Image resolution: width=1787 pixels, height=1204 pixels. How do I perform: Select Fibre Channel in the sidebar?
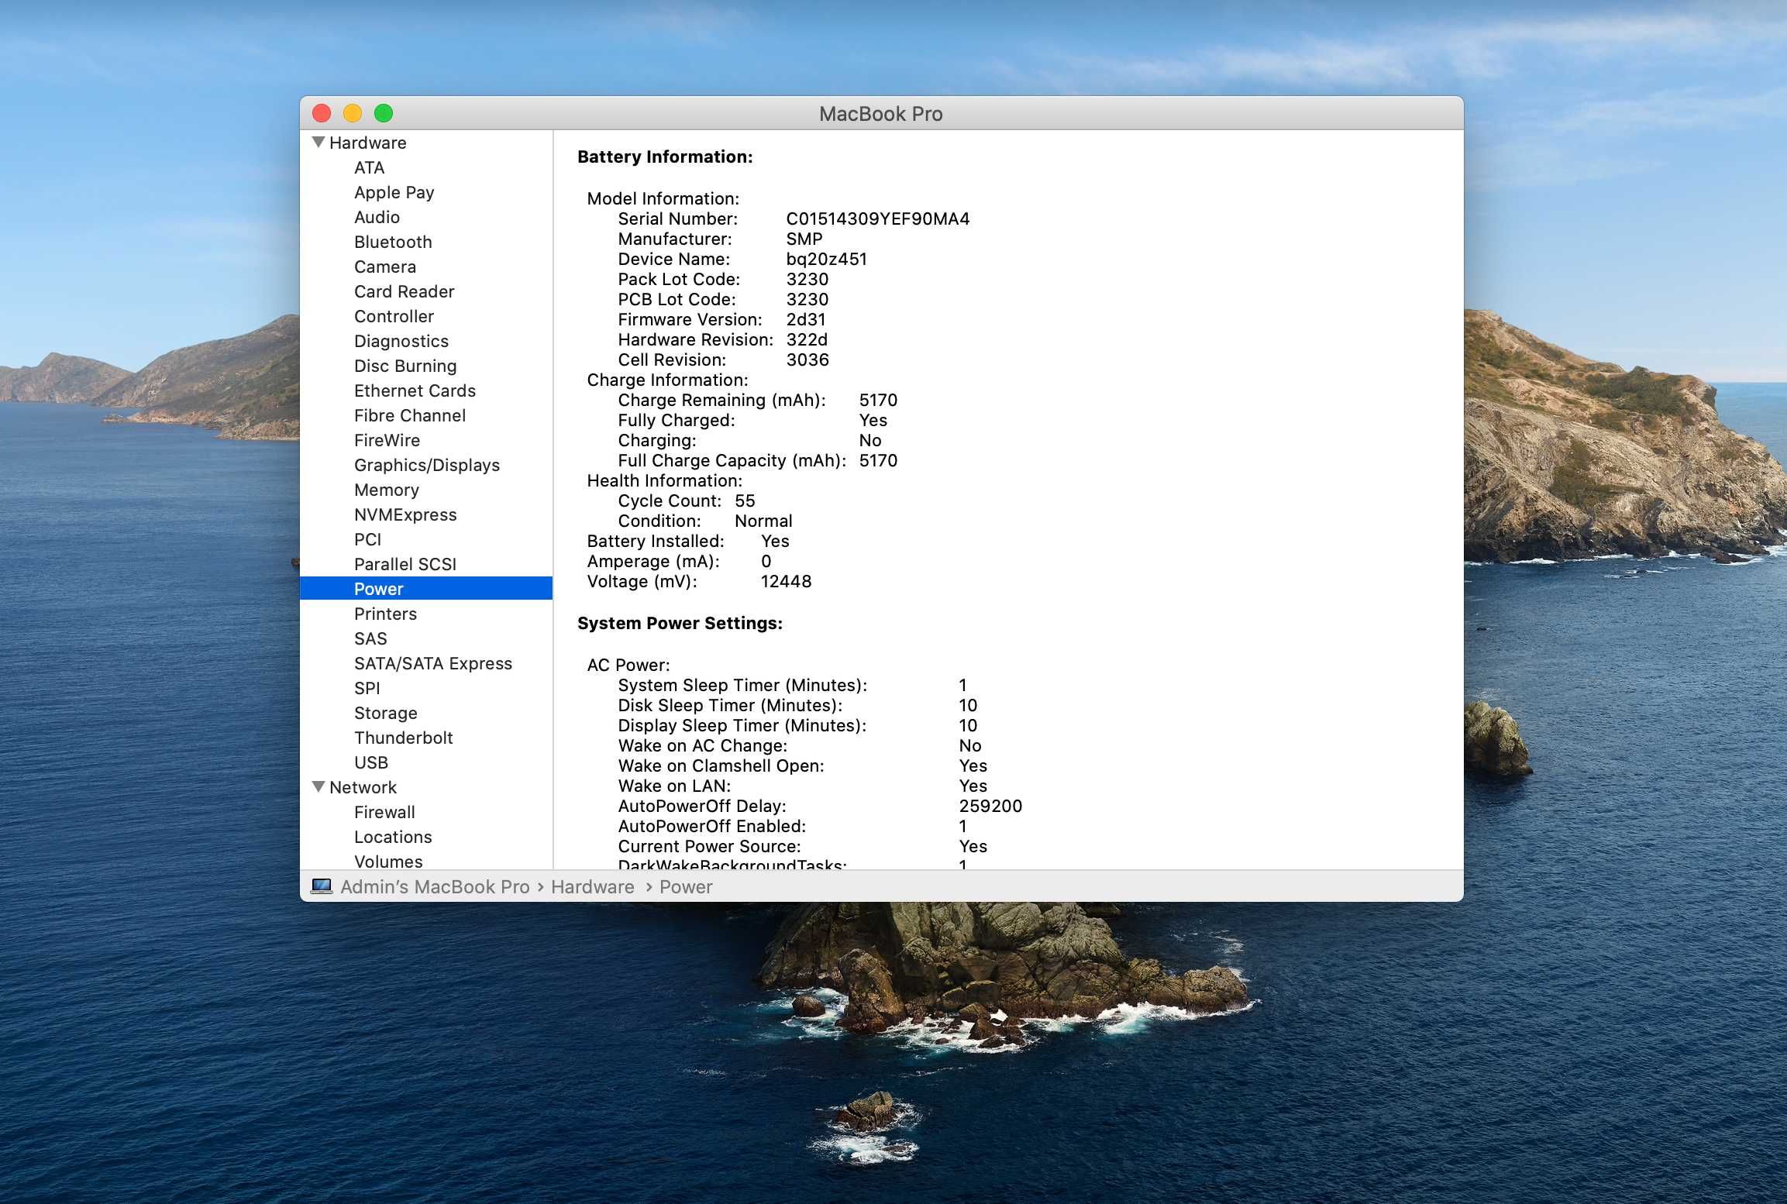(x=410, y=415)
